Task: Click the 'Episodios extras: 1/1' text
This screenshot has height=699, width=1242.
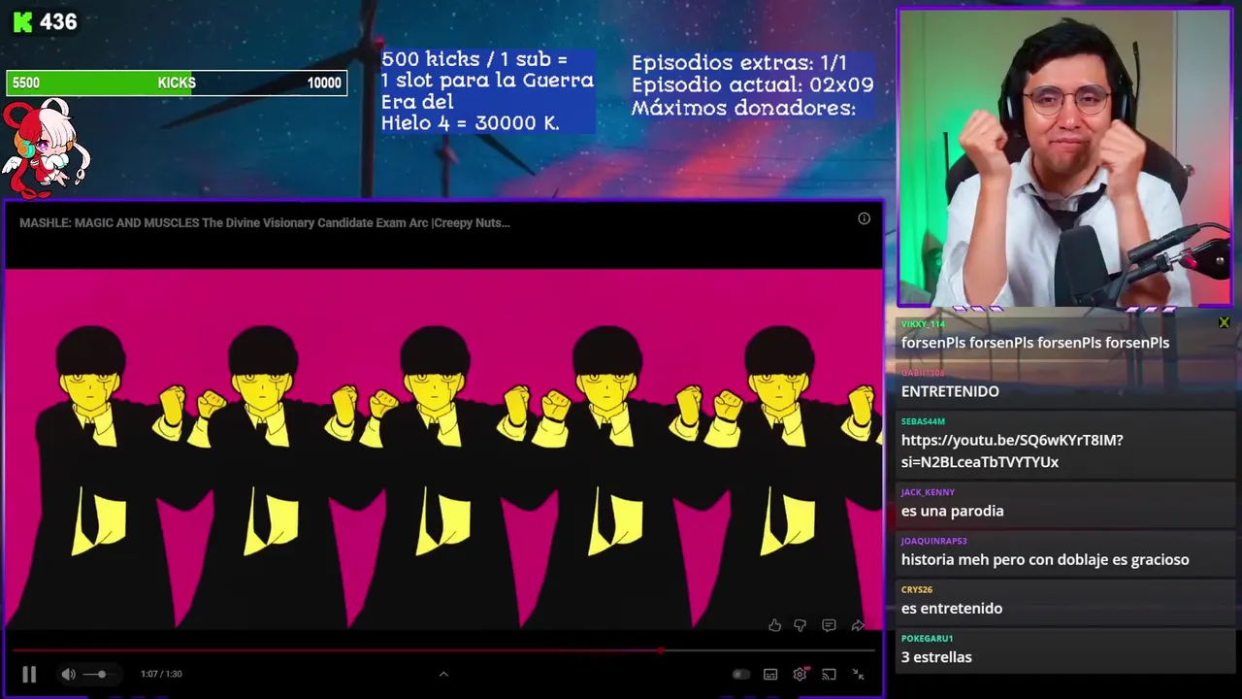Action: [739, 62]
